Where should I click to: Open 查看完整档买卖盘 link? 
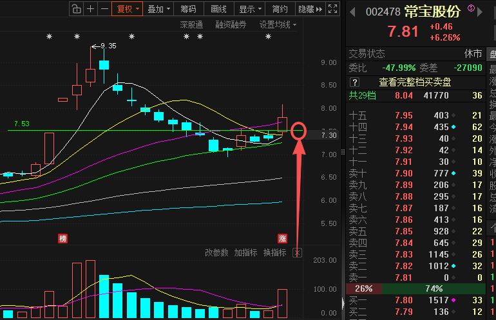coord(415,82)
